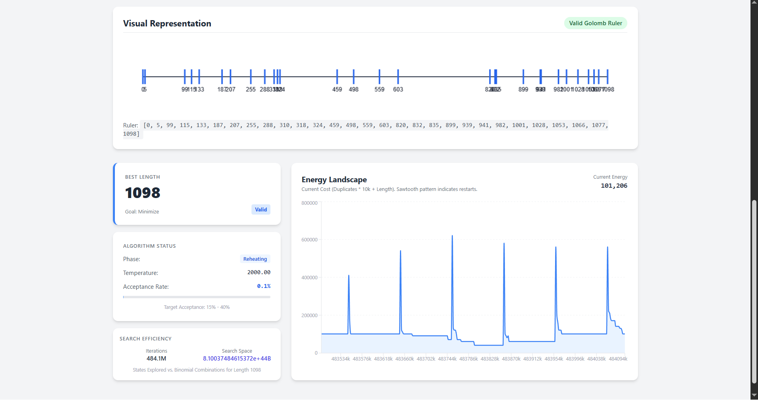Click the 484.1M iterations value
758x400 pixels.
[x=156, y=359]
